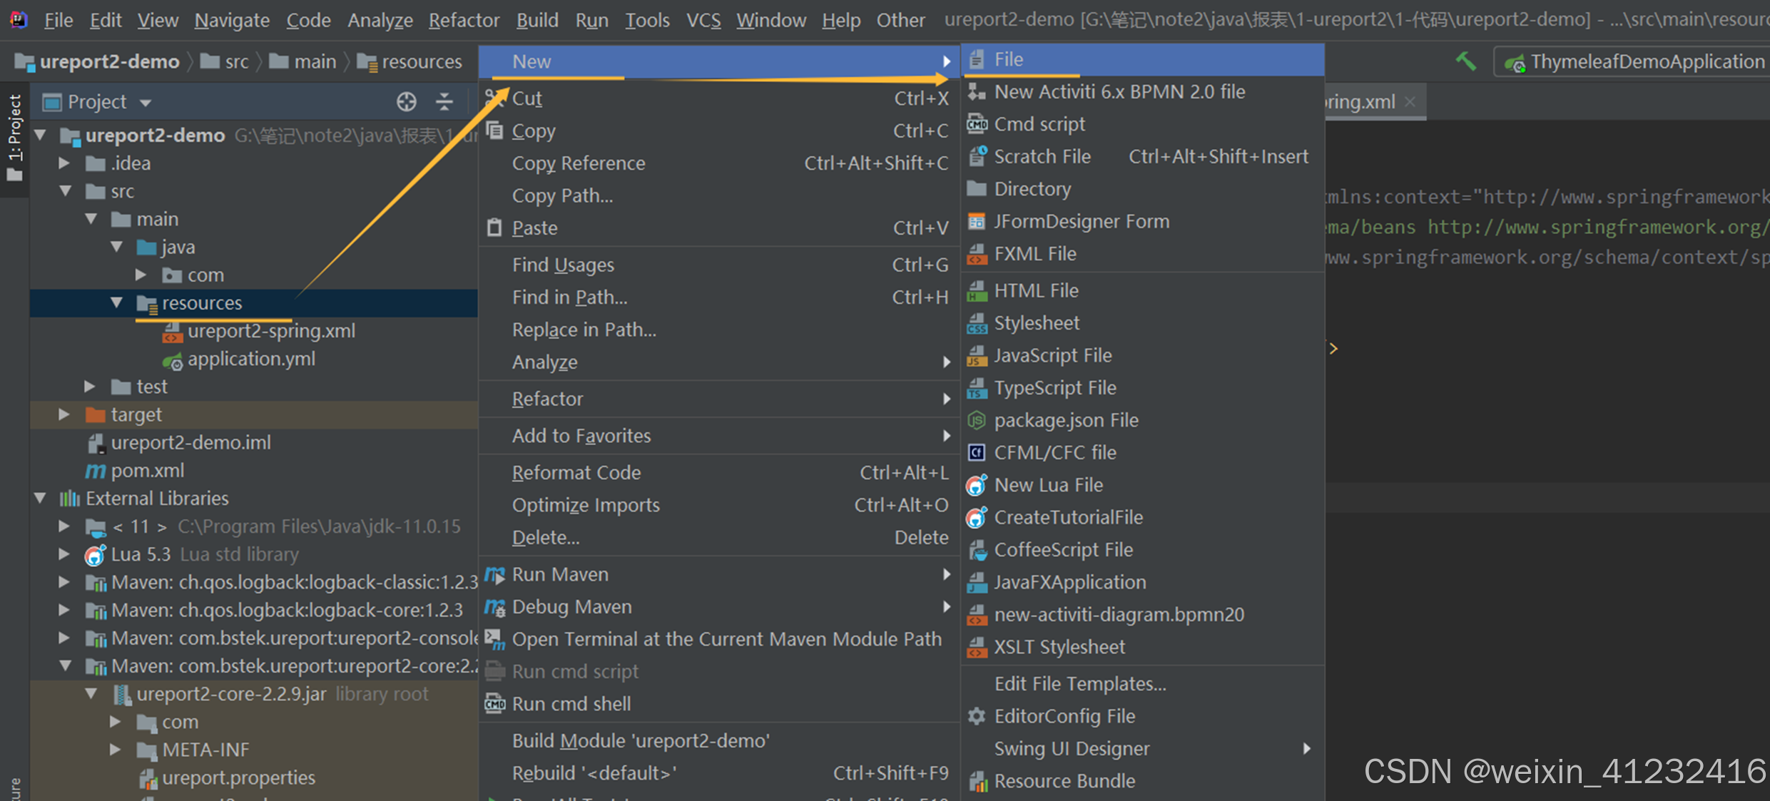Click the pom.xml Maven file icon

point(96,471)
